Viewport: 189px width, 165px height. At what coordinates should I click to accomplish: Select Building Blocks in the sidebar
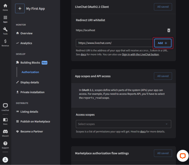[x=30, y=63]
